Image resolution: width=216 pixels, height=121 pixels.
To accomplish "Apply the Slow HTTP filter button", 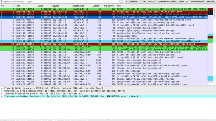I will pyautogui.click(x=183, y=1).
